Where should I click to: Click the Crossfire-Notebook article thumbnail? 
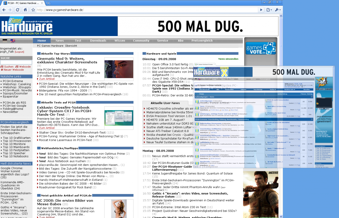(x=119, y=118)
